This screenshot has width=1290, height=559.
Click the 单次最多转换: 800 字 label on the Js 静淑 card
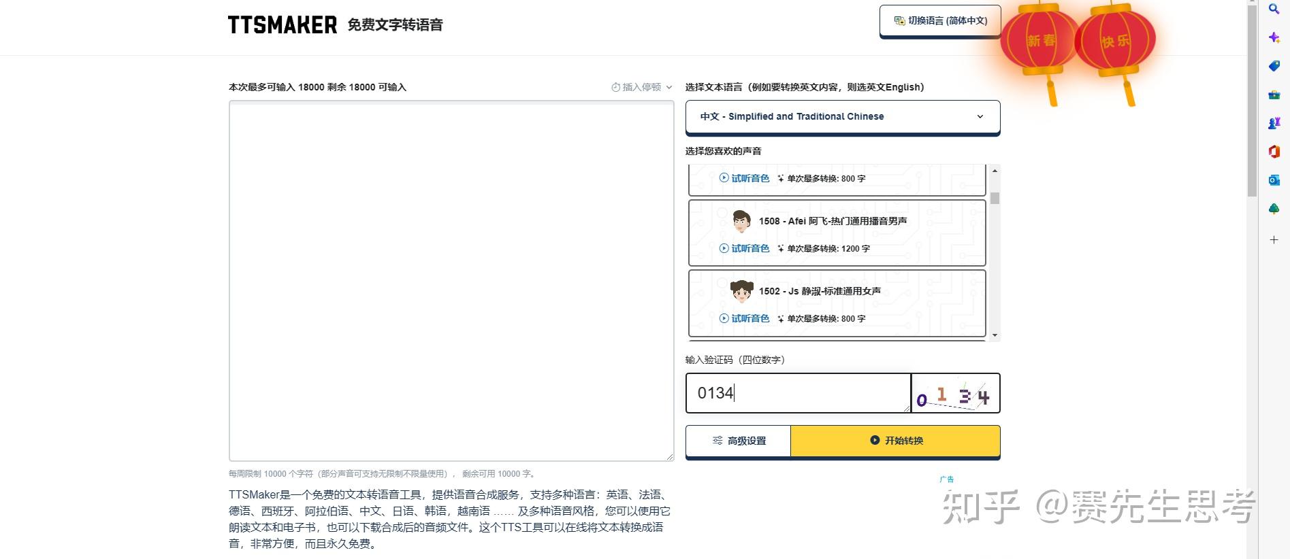pyautogui.click(x=822, y=318)
